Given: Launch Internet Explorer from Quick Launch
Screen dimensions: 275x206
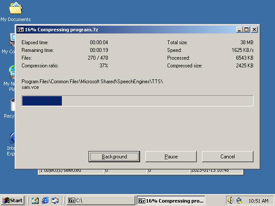Looking at the screenshot, I should click(45, 200).
